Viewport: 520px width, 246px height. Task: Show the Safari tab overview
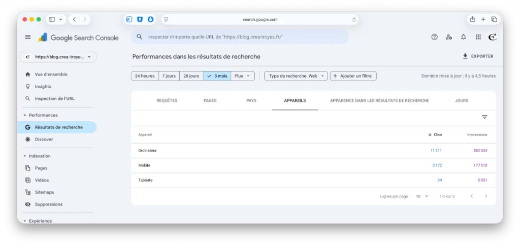(x=494, y=20)
